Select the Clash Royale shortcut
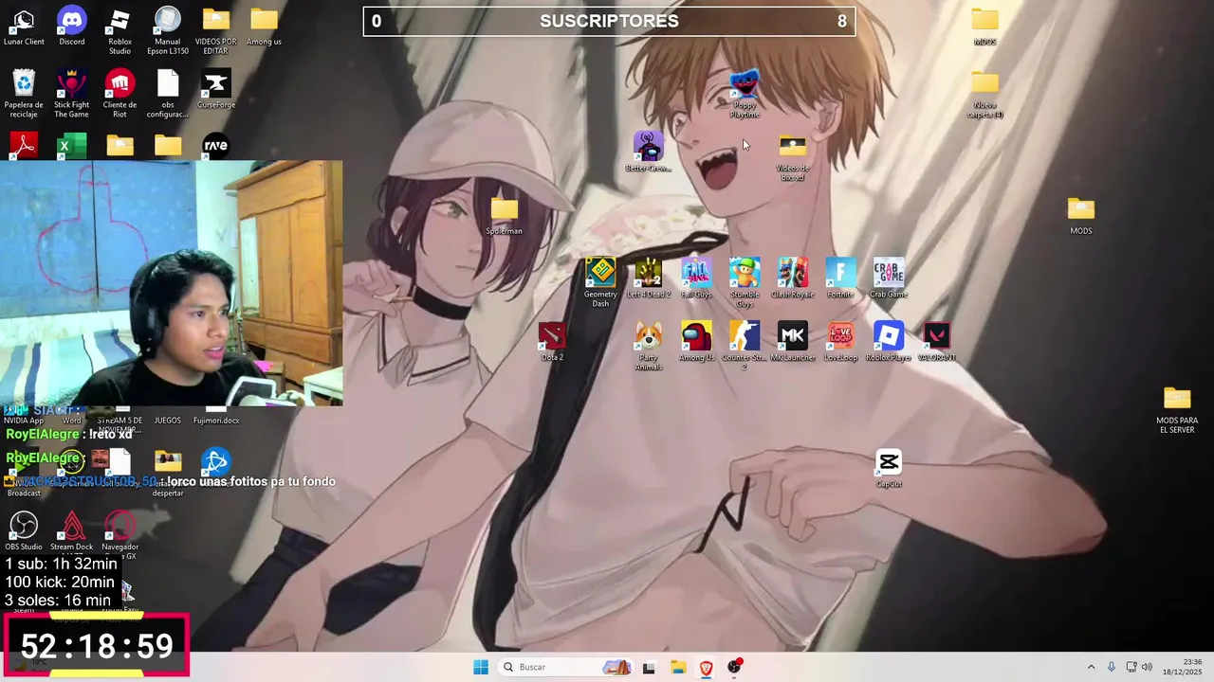 coord(793,278)
